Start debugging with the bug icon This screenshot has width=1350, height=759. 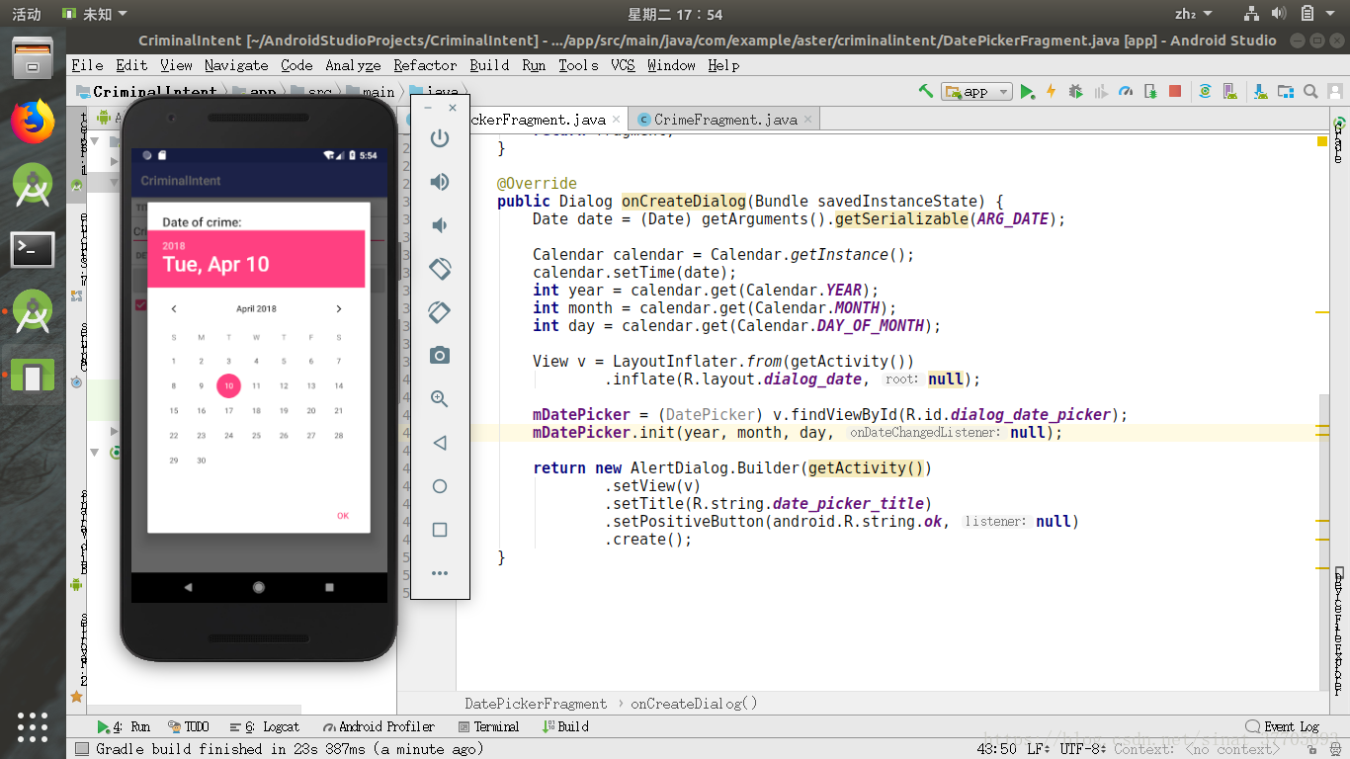click(x=1074, y=91)
